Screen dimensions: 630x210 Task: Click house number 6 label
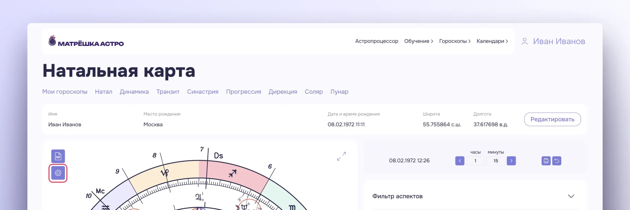270,166
